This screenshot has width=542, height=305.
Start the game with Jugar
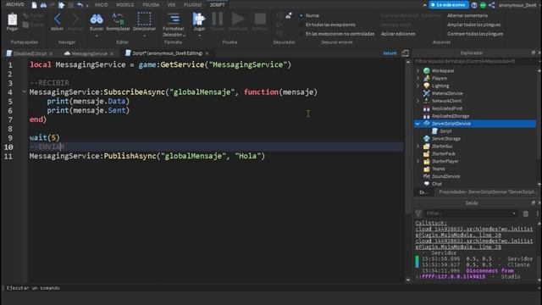[199, 19]
